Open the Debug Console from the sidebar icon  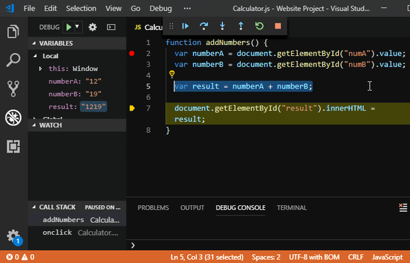(111, 27)
